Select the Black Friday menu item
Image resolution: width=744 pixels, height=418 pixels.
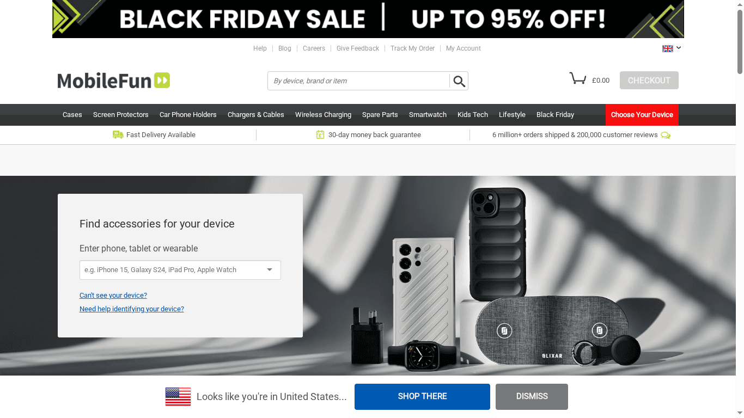tap(555, 115)
